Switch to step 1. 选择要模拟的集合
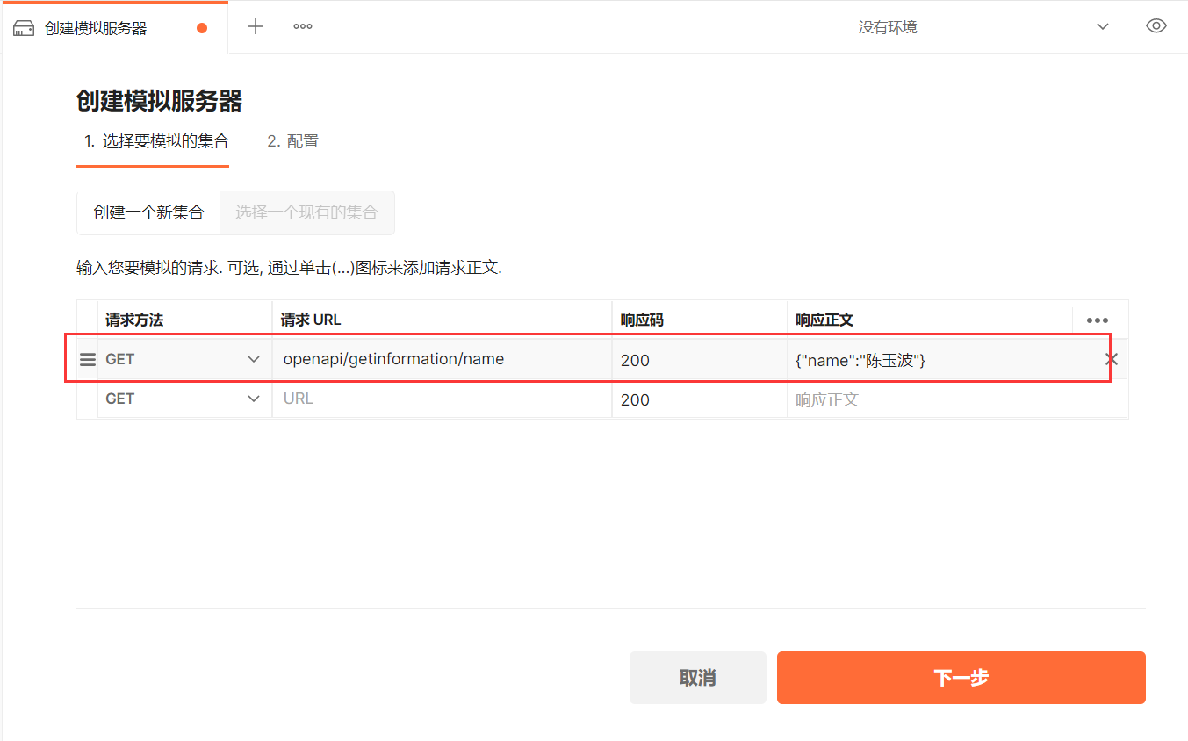This screenshot has height=741, width=1188. coord(153,141)
